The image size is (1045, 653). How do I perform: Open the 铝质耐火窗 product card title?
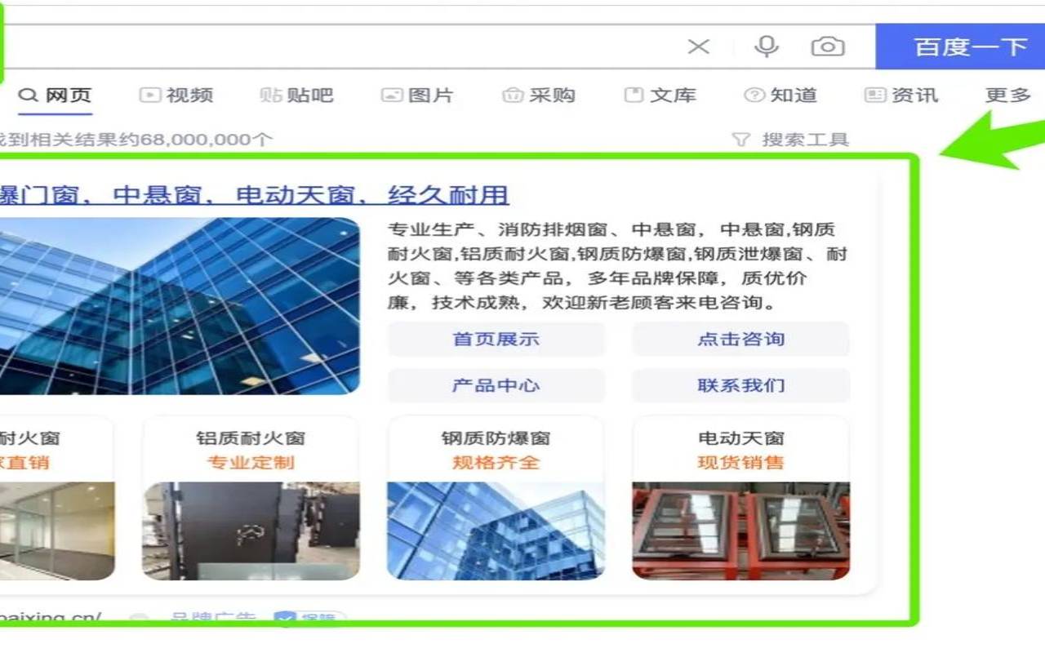tap(251, 438)
